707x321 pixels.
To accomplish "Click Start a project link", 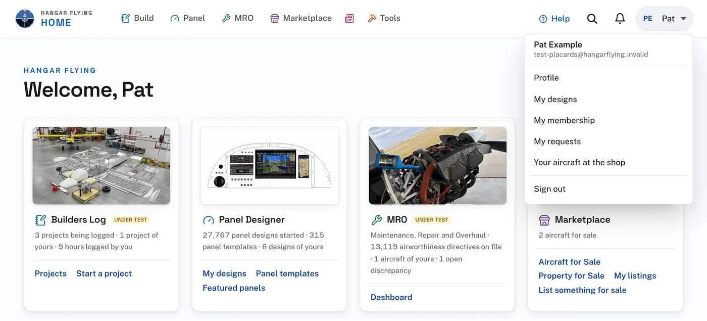I will (x=104, y=273).
